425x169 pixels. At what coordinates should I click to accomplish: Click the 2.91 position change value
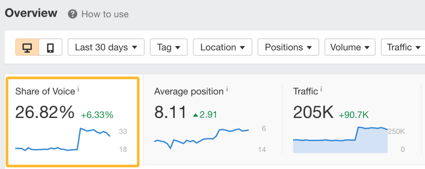205,115
